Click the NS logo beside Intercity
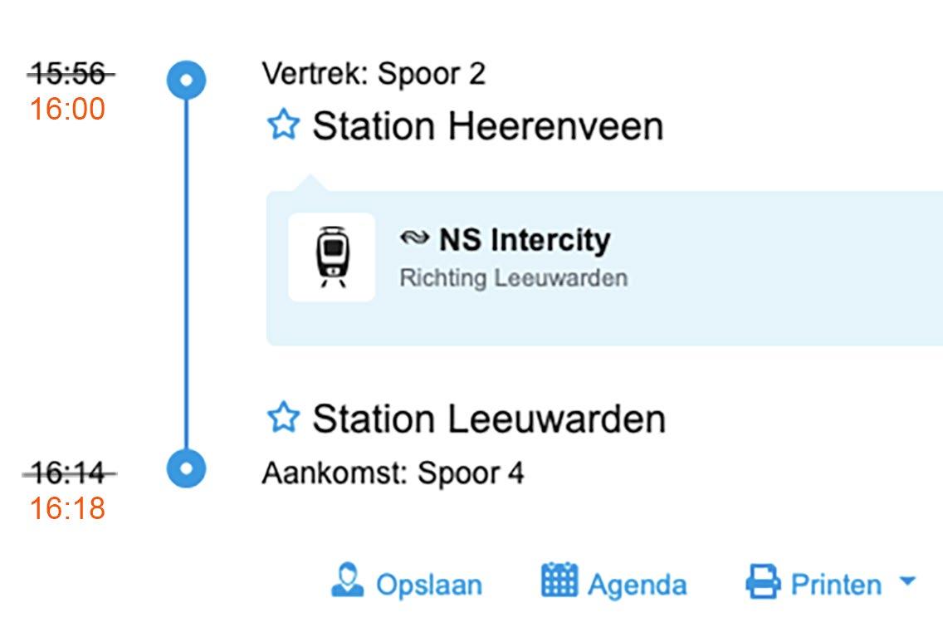 point(415,239)
